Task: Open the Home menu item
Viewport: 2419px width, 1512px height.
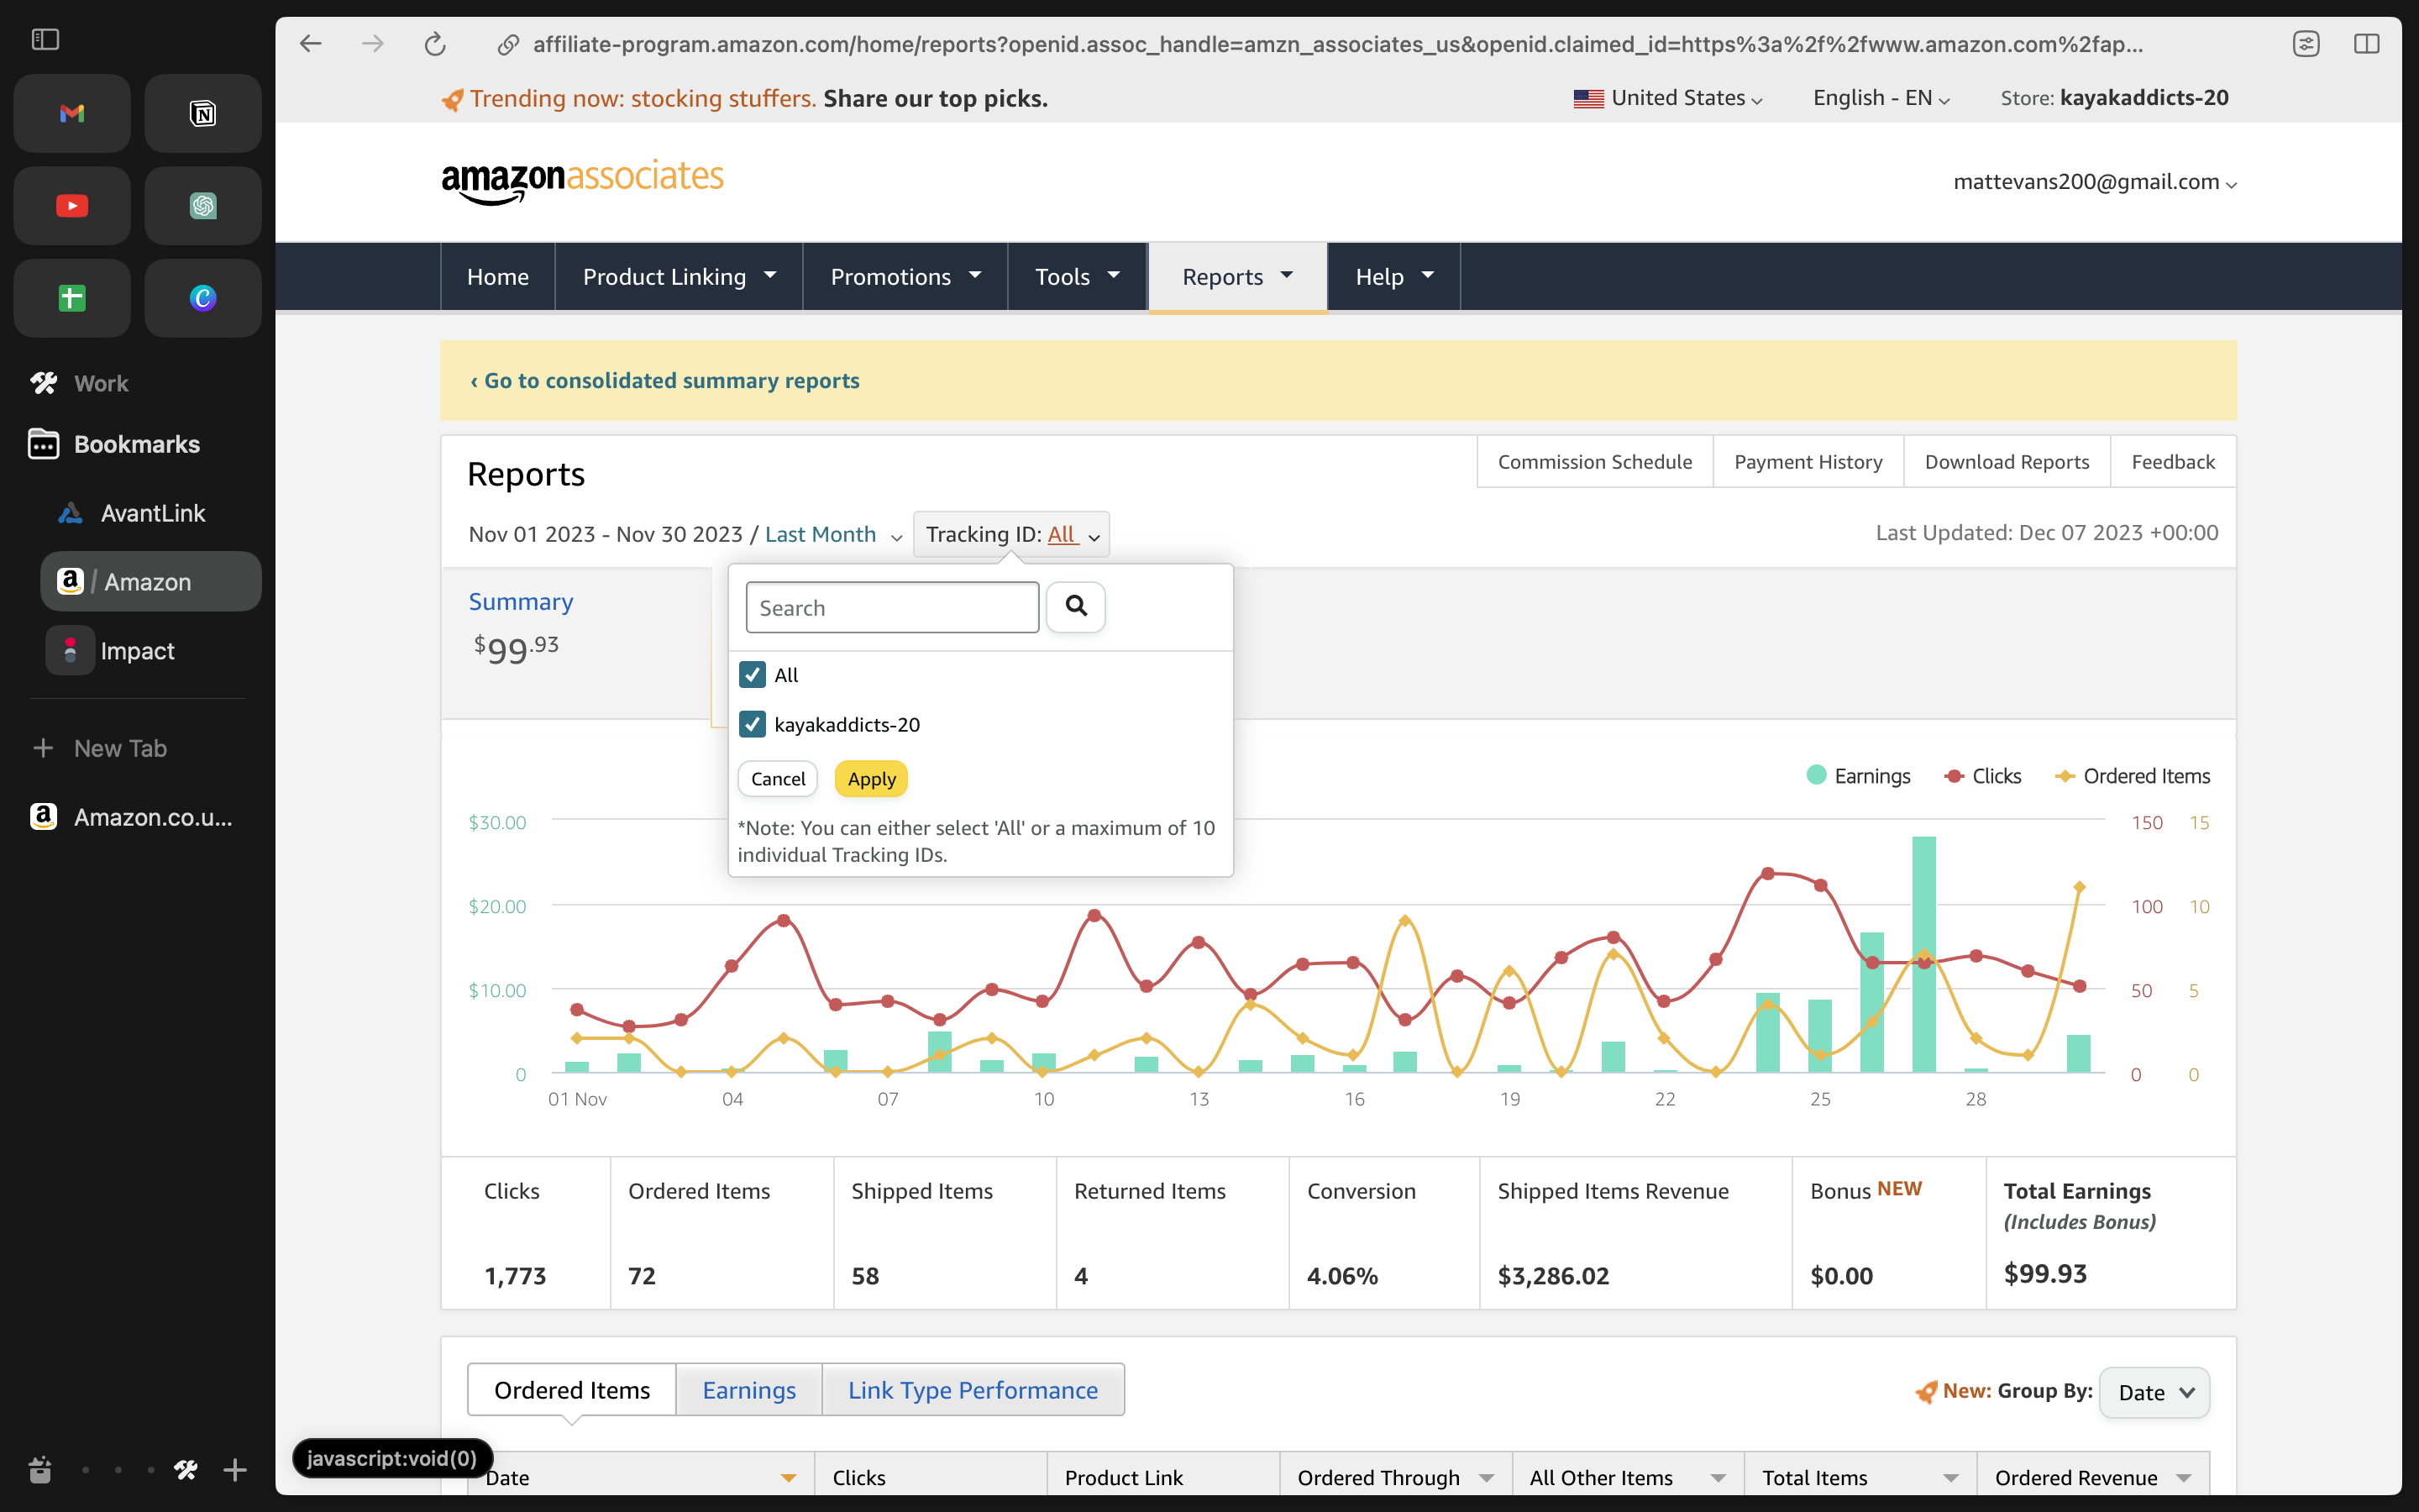Action: [x=498, y=277]
